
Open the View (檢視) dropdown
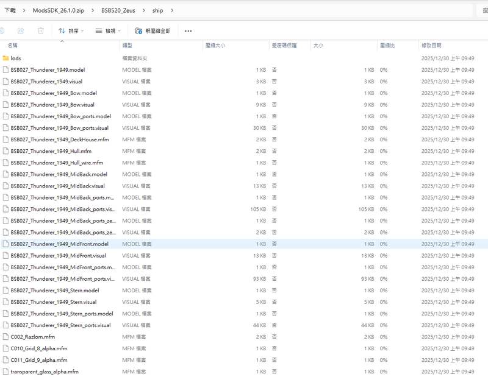coord(108,30)
